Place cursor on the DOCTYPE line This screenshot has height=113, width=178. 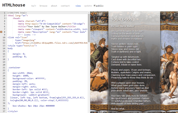point(17,13)
